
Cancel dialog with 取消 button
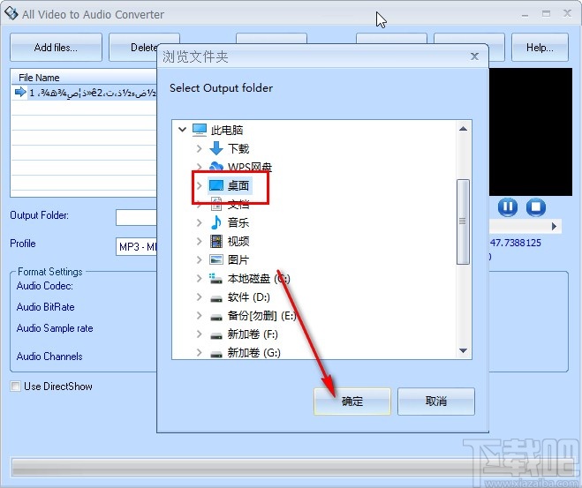click(x=435, y=402)
